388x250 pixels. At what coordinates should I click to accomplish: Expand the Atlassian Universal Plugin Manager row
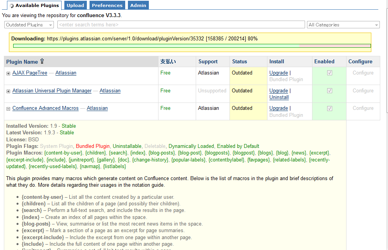tap(8, 92)
